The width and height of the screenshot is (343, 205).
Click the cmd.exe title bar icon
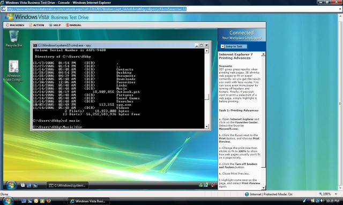pos(35,45)
